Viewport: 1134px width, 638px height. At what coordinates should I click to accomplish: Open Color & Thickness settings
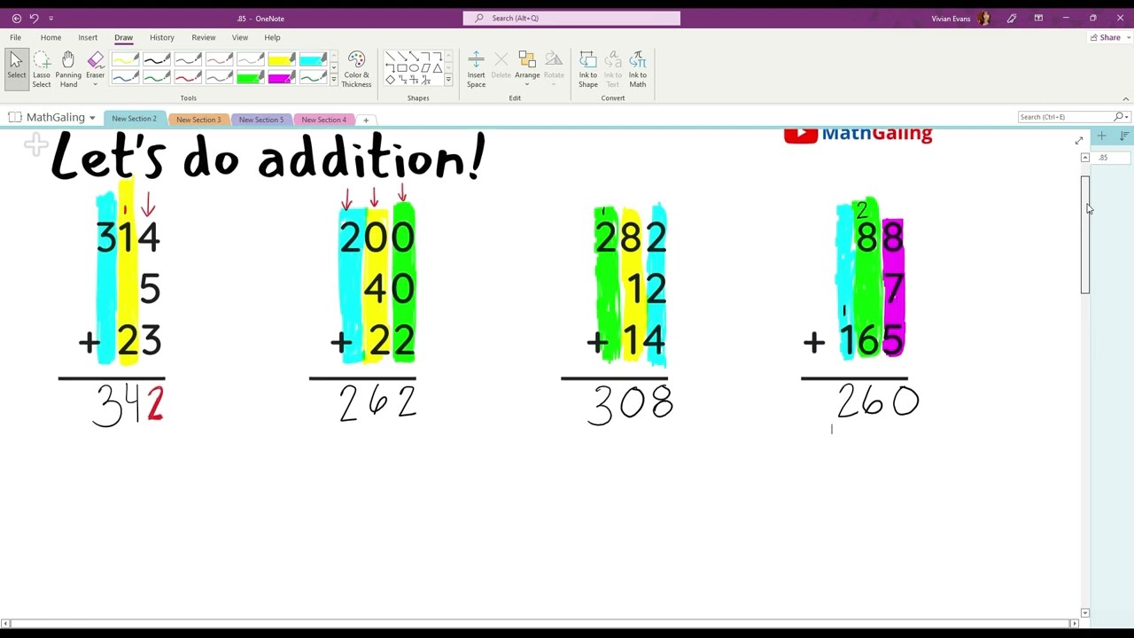click(356, 68)
